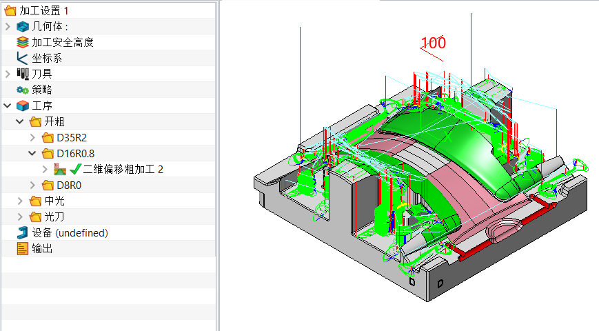This screenshot has width=599, height=331.
Task: Click the 策略 gears icon
Action: (x=23, y=90)
